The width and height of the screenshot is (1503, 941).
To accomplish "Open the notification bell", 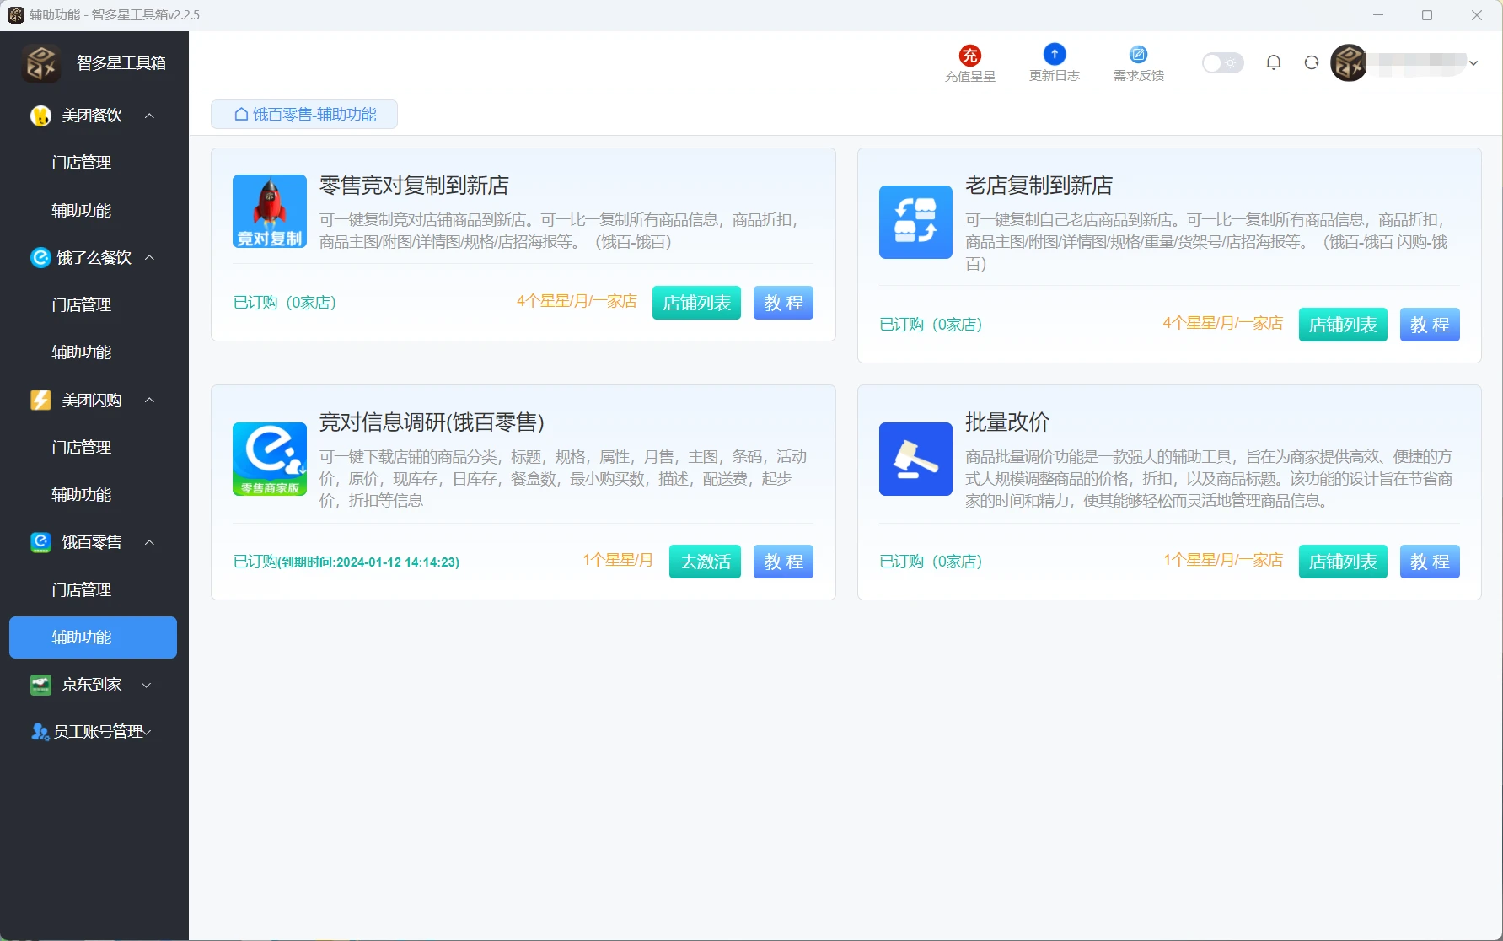I will (1274, 62).
